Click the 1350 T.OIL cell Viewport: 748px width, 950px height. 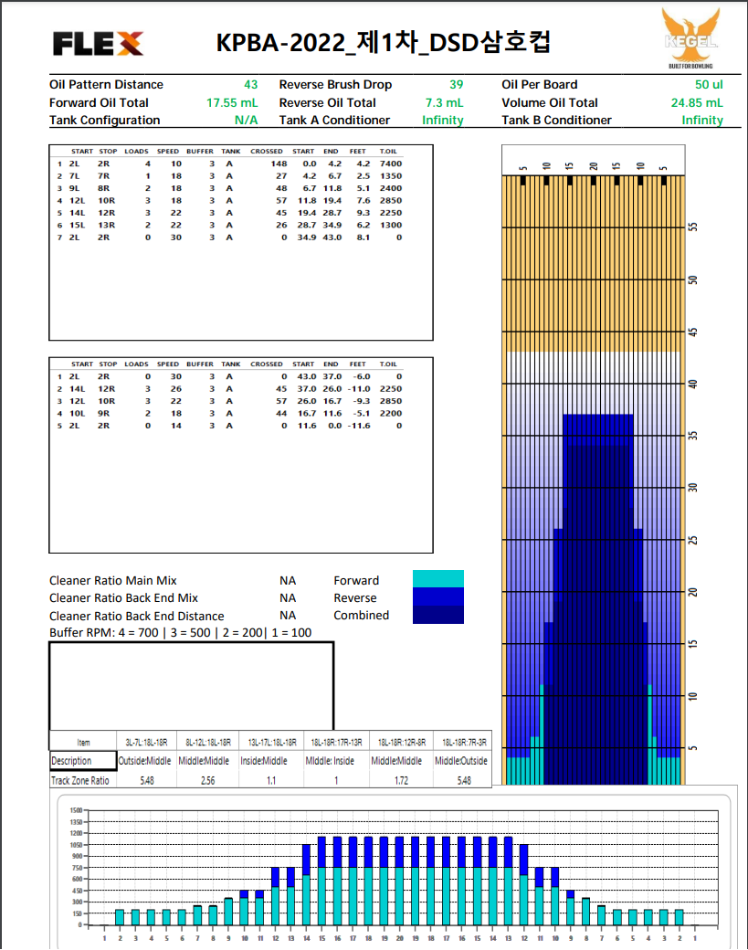pyautogui.click(x=391, y=175)
